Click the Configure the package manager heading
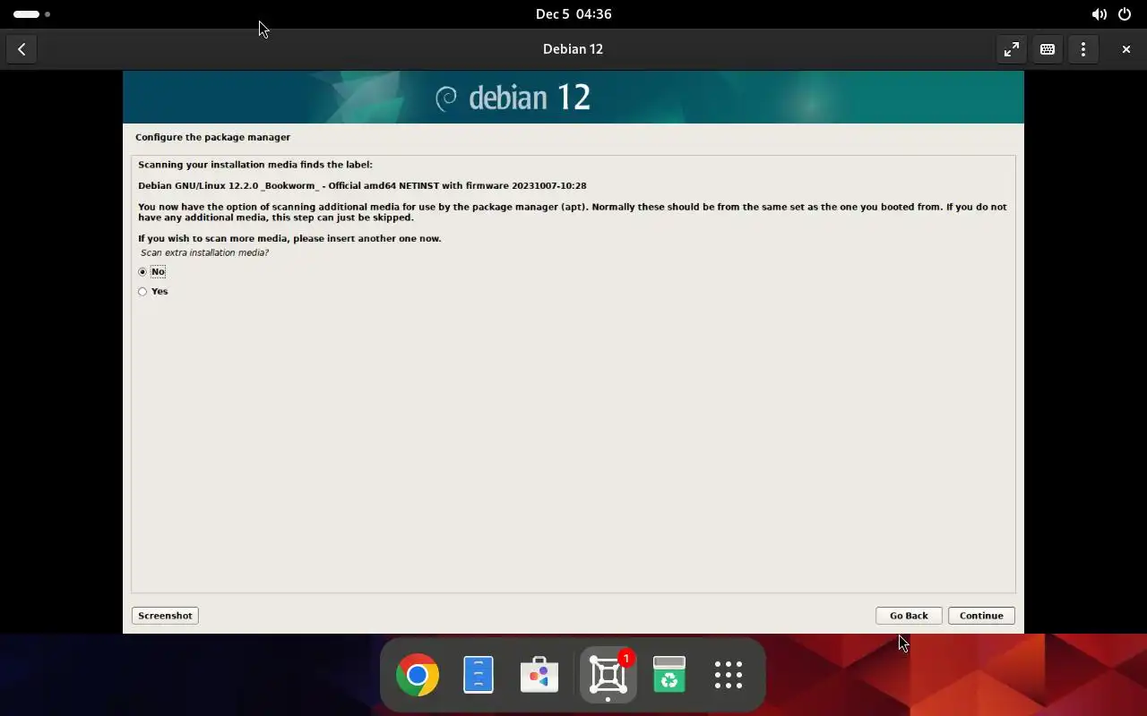Image resolution: width=1147 pixels, height=716 pixels. (212, 137)
